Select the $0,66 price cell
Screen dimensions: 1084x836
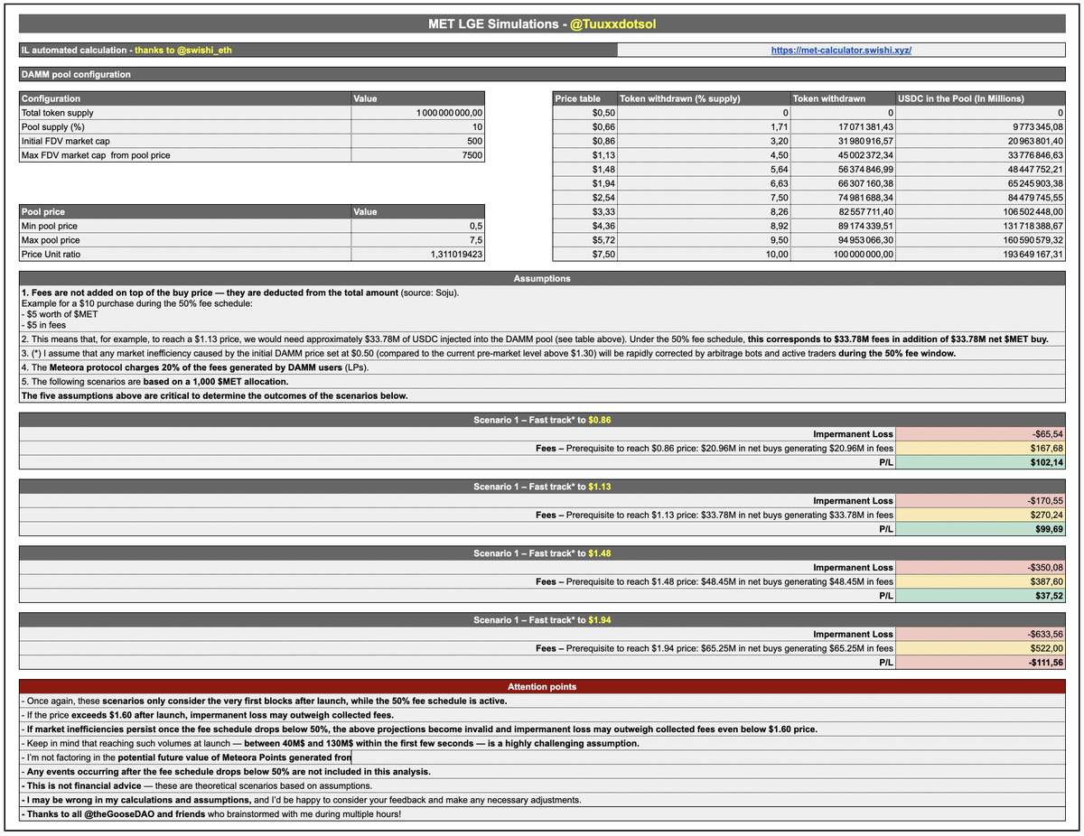point(584,127)
